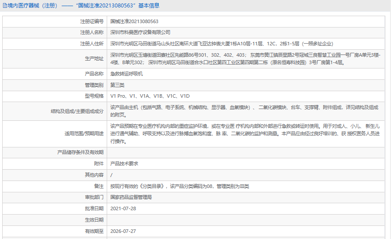The height and width of the screenshot is (239, 391).
Task: Click the 备注 classification remark text
Action: tap(180, 186)
